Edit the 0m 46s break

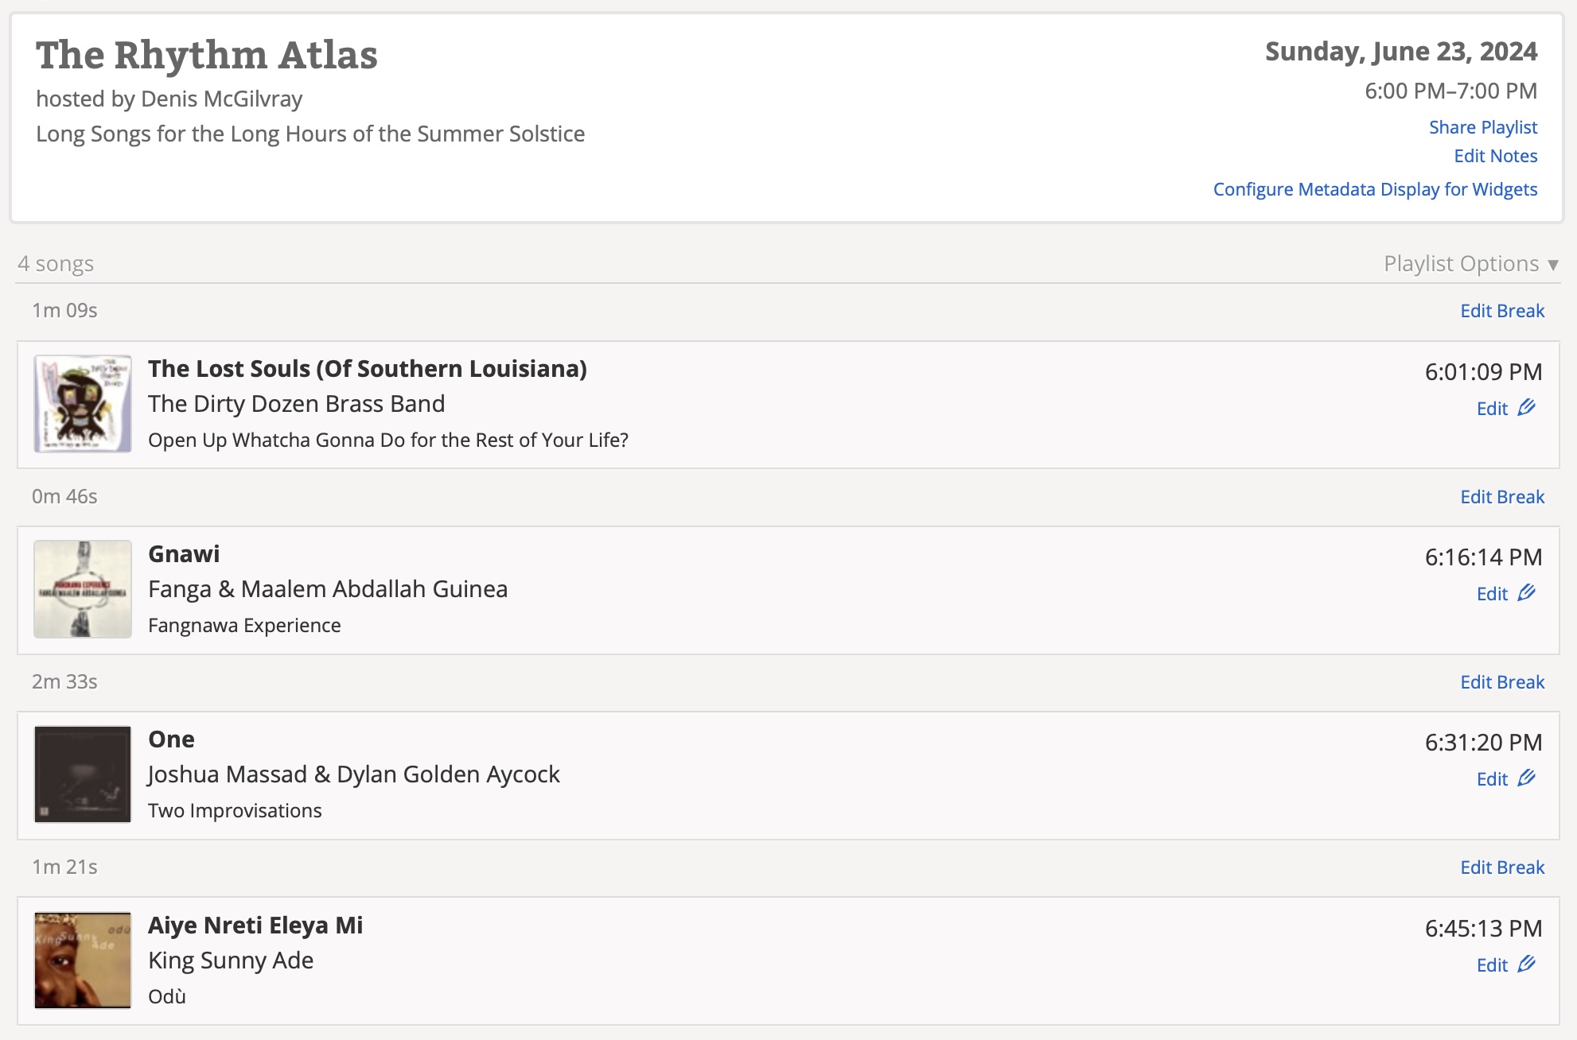coord(1501,497)
